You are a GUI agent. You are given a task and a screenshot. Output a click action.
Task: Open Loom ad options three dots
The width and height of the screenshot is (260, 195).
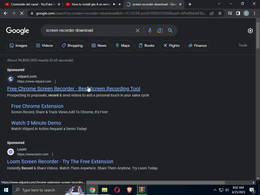[x=53, y=154]
